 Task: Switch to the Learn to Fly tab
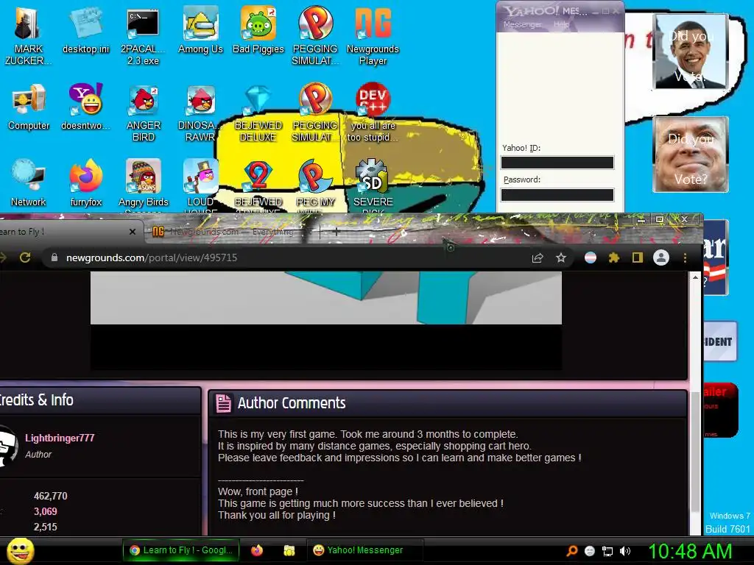point(63,232)
